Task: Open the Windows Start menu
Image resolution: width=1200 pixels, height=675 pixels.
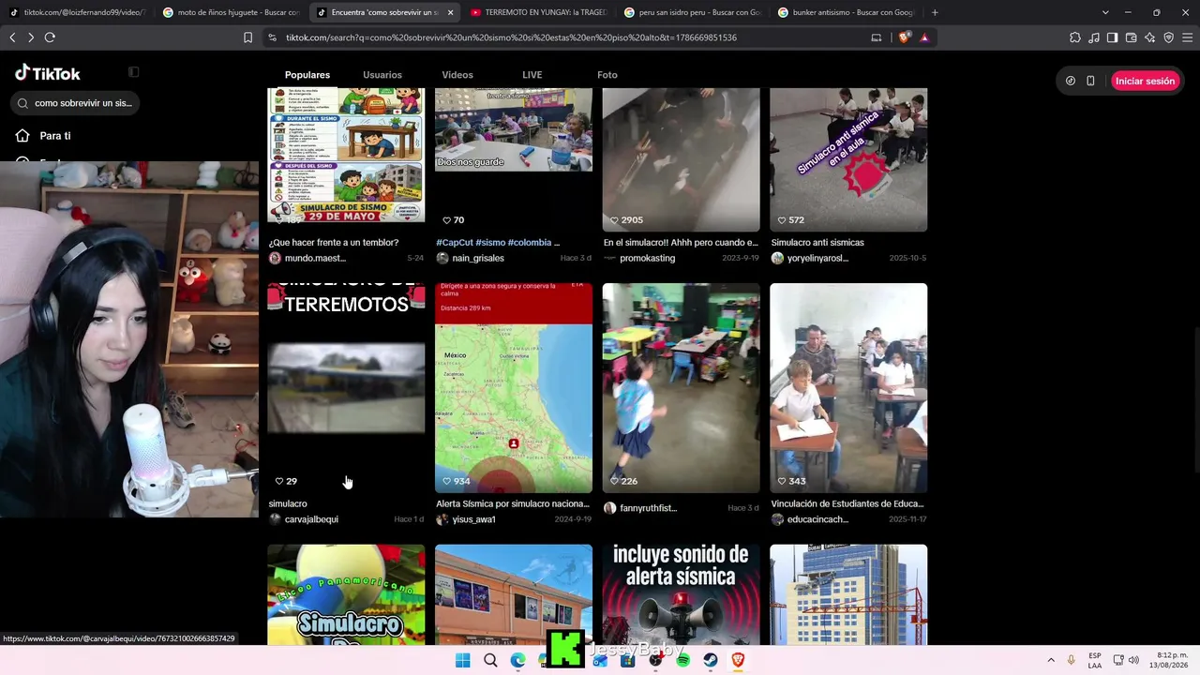Action: [462, 660]
